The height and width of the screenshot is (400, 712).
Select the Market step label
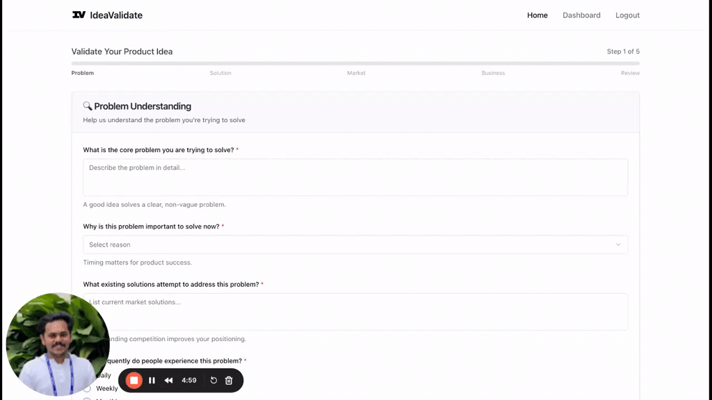pos(356,73)
